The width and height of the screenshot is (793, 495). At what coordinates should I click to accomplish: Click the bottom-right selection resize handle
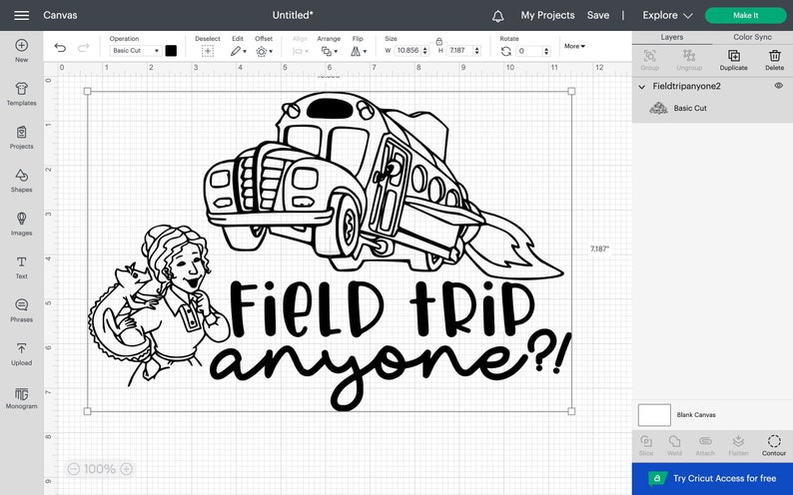(x=571, y=411)
